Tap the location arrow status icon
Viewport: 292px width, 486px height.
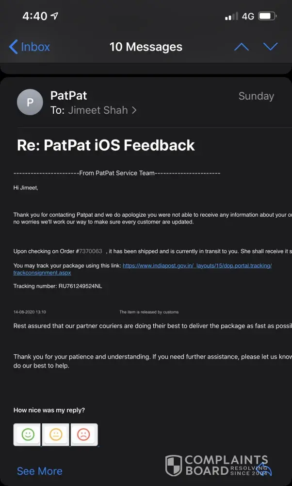pyautogui.click(x=54, y=16)
